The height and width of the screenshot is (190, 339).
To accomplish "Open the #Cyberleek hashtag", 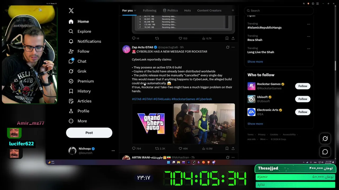I will (x=204, y=99).
